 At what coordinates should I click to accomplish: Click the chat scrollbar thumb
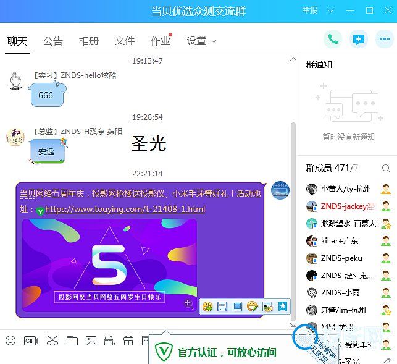pyautogui.click(x=293, y=222)
